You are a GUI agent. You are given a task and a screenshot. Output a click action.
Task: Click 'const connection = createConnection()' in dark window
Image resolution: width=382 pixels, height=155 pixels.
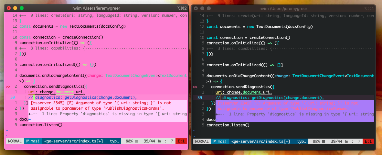pyautogui.click(x=248, y=37)
